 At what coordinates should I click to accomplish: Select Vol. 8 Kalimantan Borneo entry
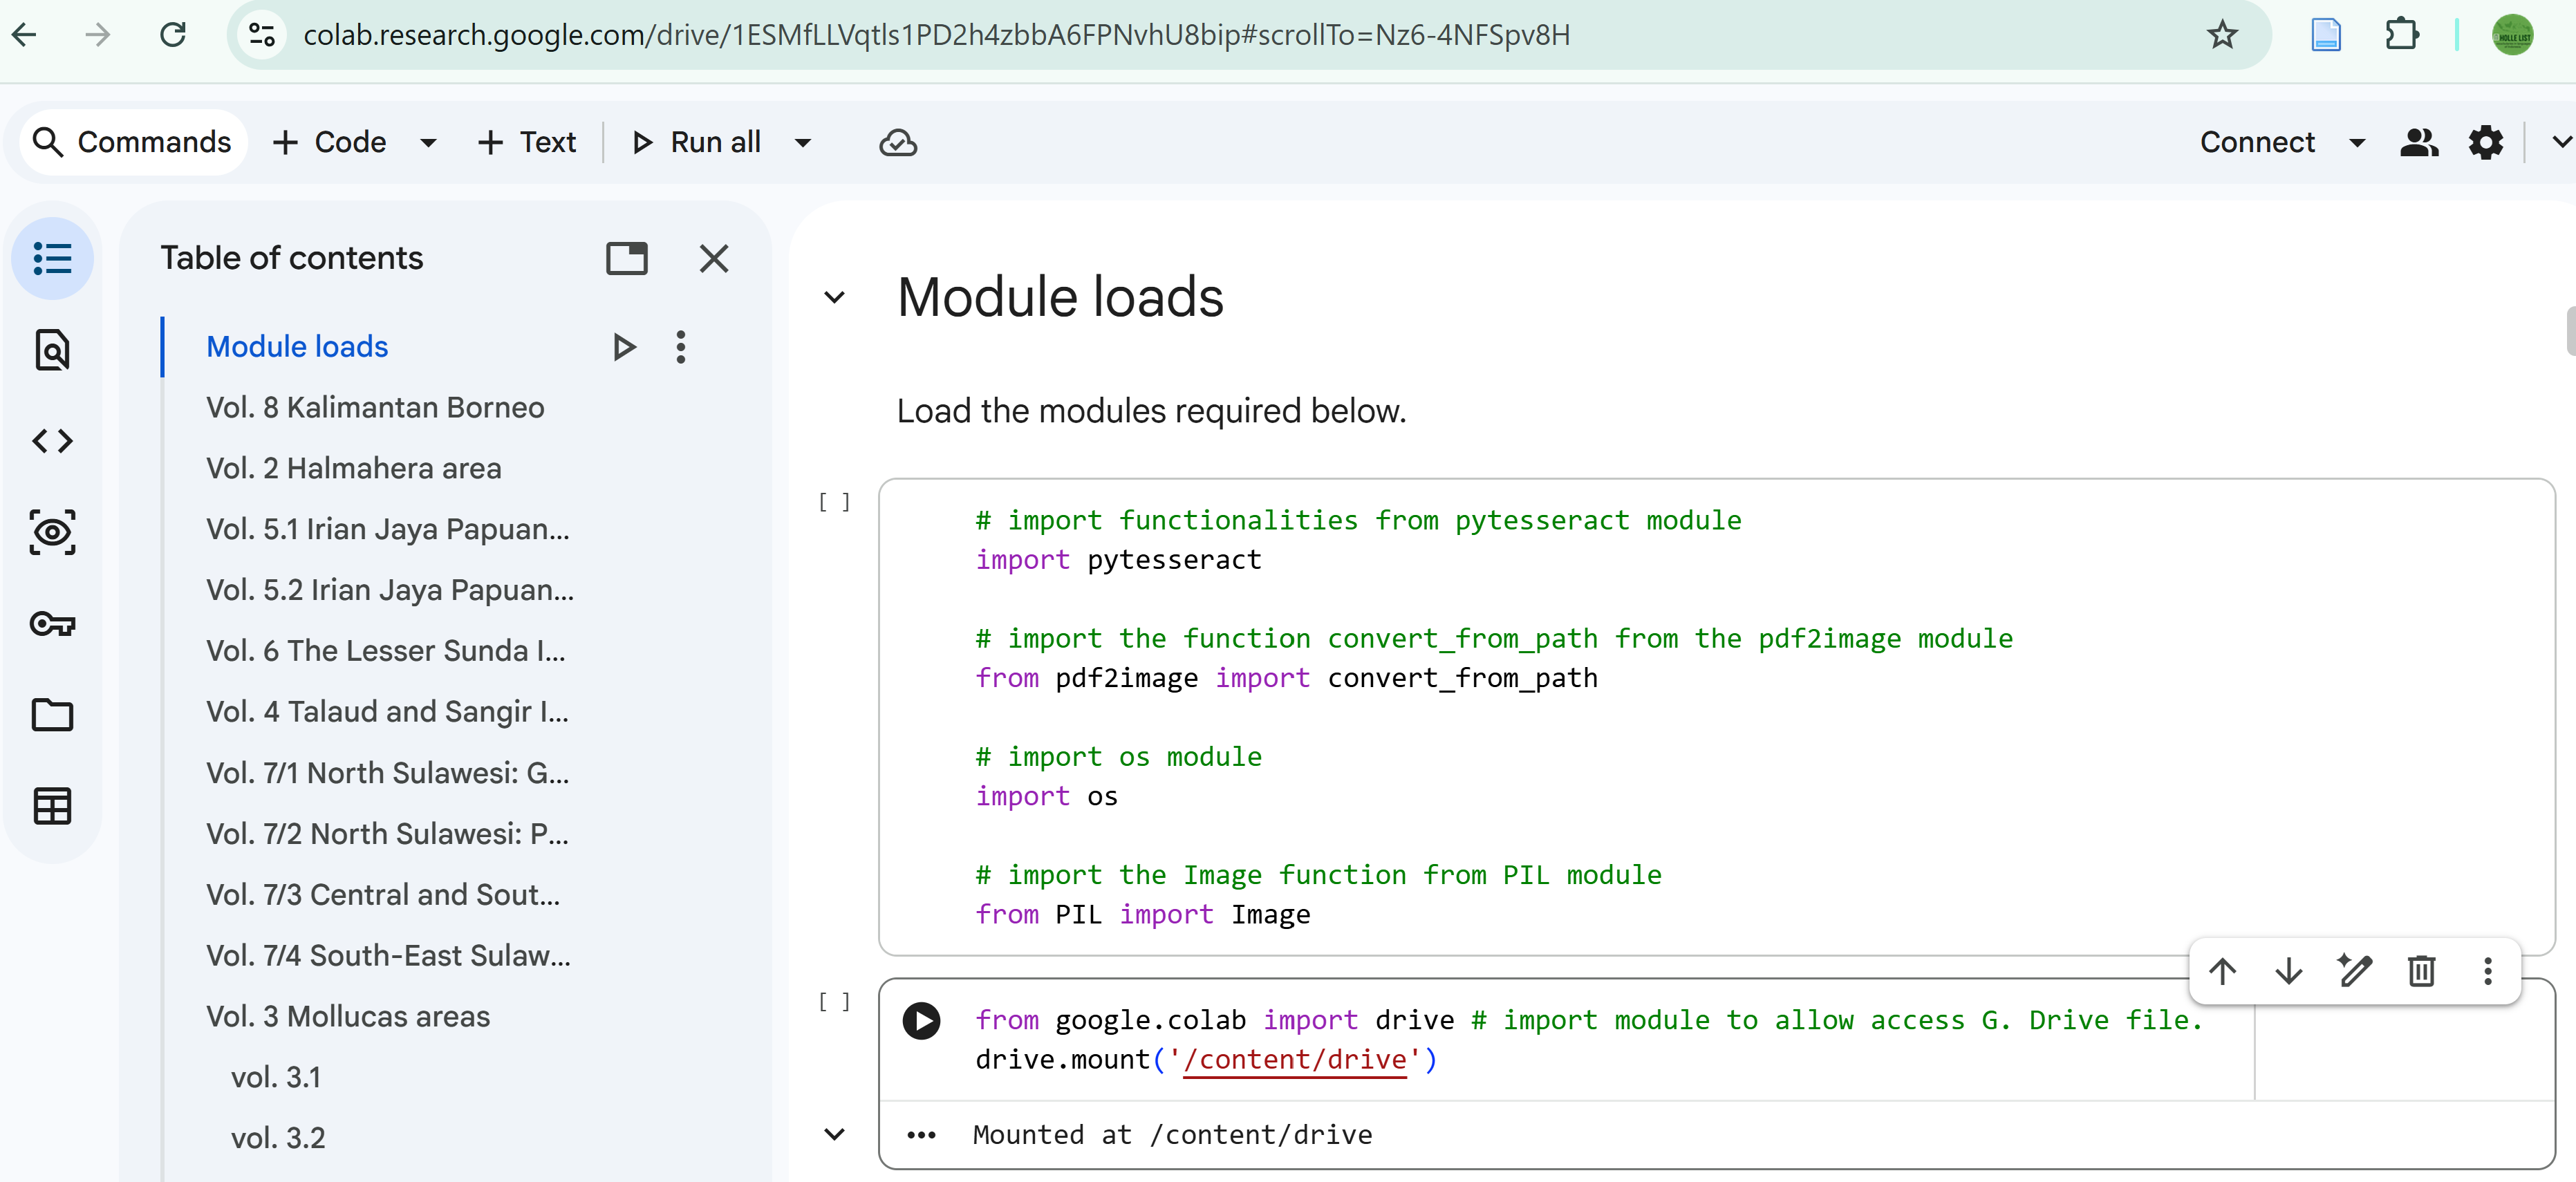[375, 408]
